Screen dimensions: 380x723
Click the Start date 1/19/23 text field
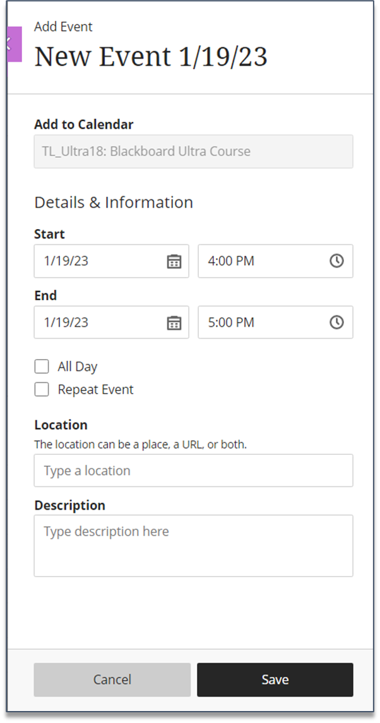[112, 261]
